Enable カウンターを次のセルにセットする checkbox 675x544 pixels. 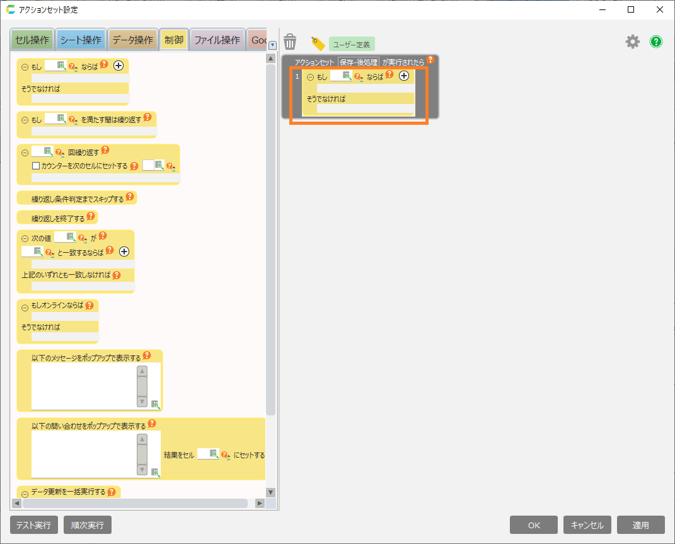(x=36, y=166)
